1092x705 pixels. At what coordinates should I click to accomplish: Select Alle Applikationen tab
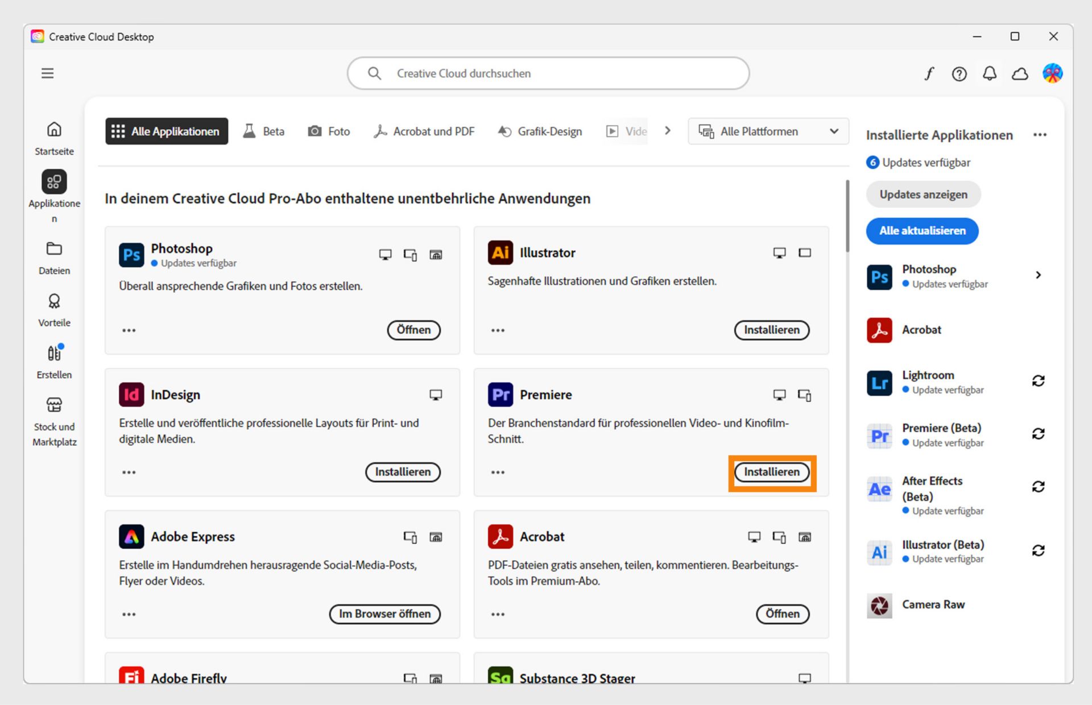tap(167, 131)
